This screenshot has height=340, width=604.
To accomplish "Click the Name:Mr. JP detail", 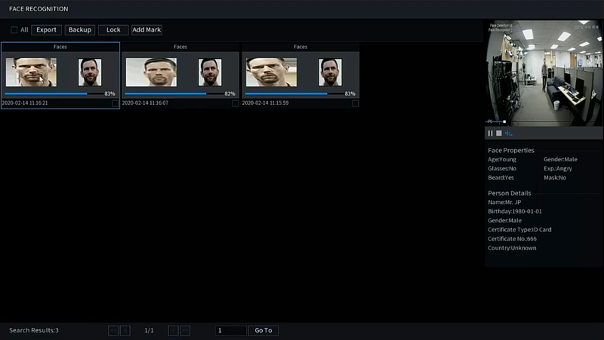I will (x=504, y=202).
